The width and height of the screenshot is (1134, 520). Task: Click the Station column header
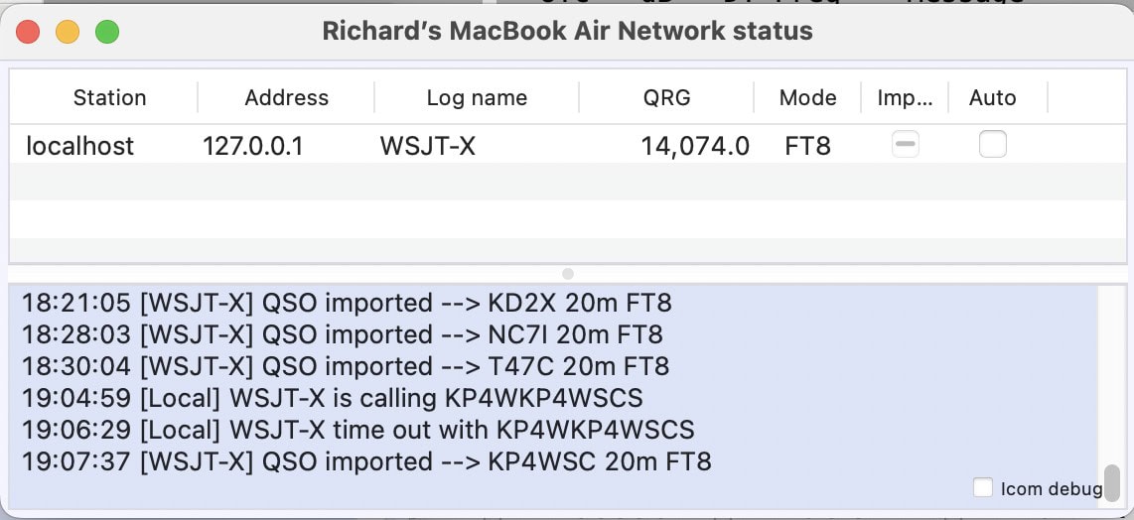(109, 97)
